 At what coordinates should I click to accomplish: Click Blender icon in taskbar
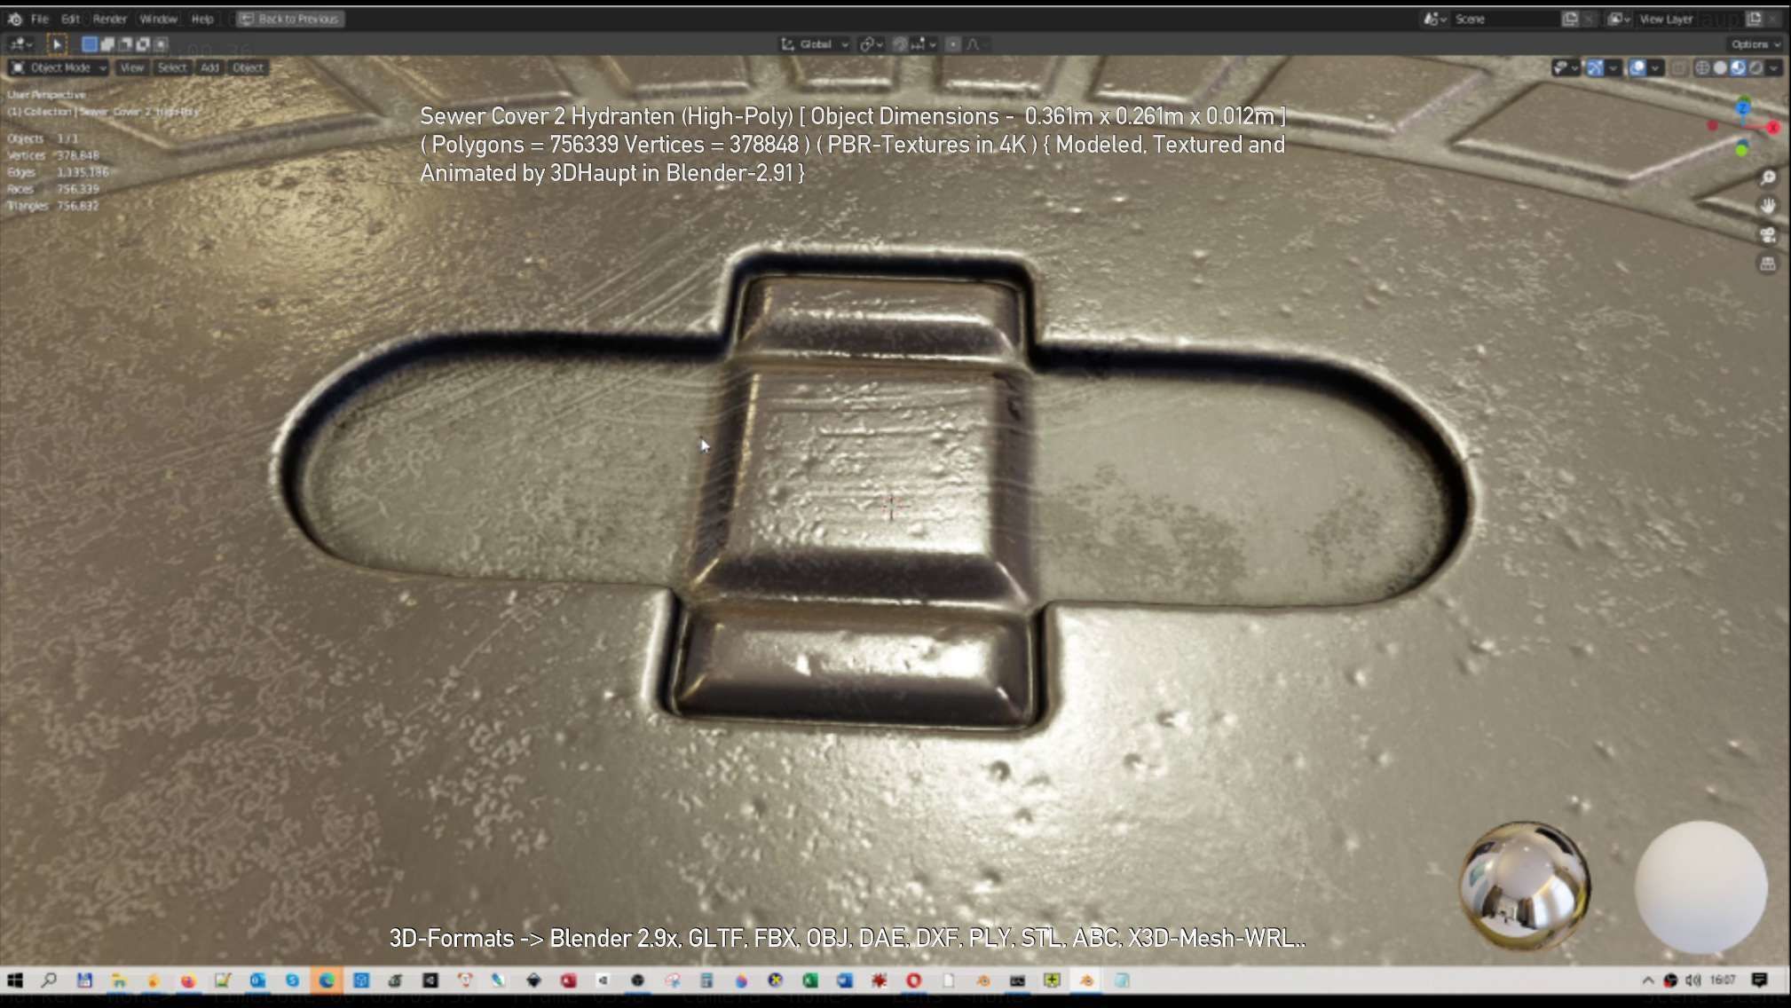pos(1087,980)
